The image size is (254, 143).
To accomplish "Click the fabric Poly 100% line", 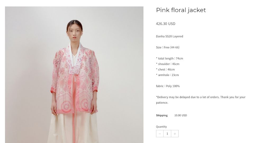I will pos(168,86).
